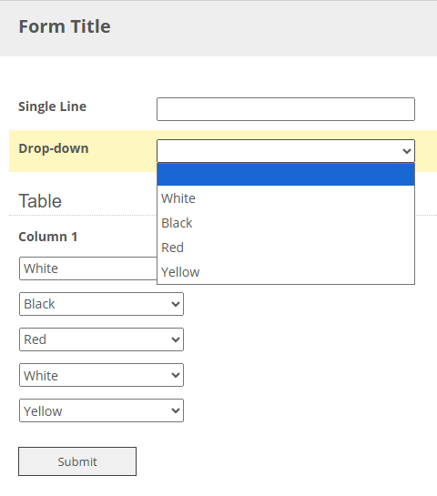Choose Black from the dropdown list
Image resolution: width=437 pixels, height=496 pixels.
pos(286,223)
